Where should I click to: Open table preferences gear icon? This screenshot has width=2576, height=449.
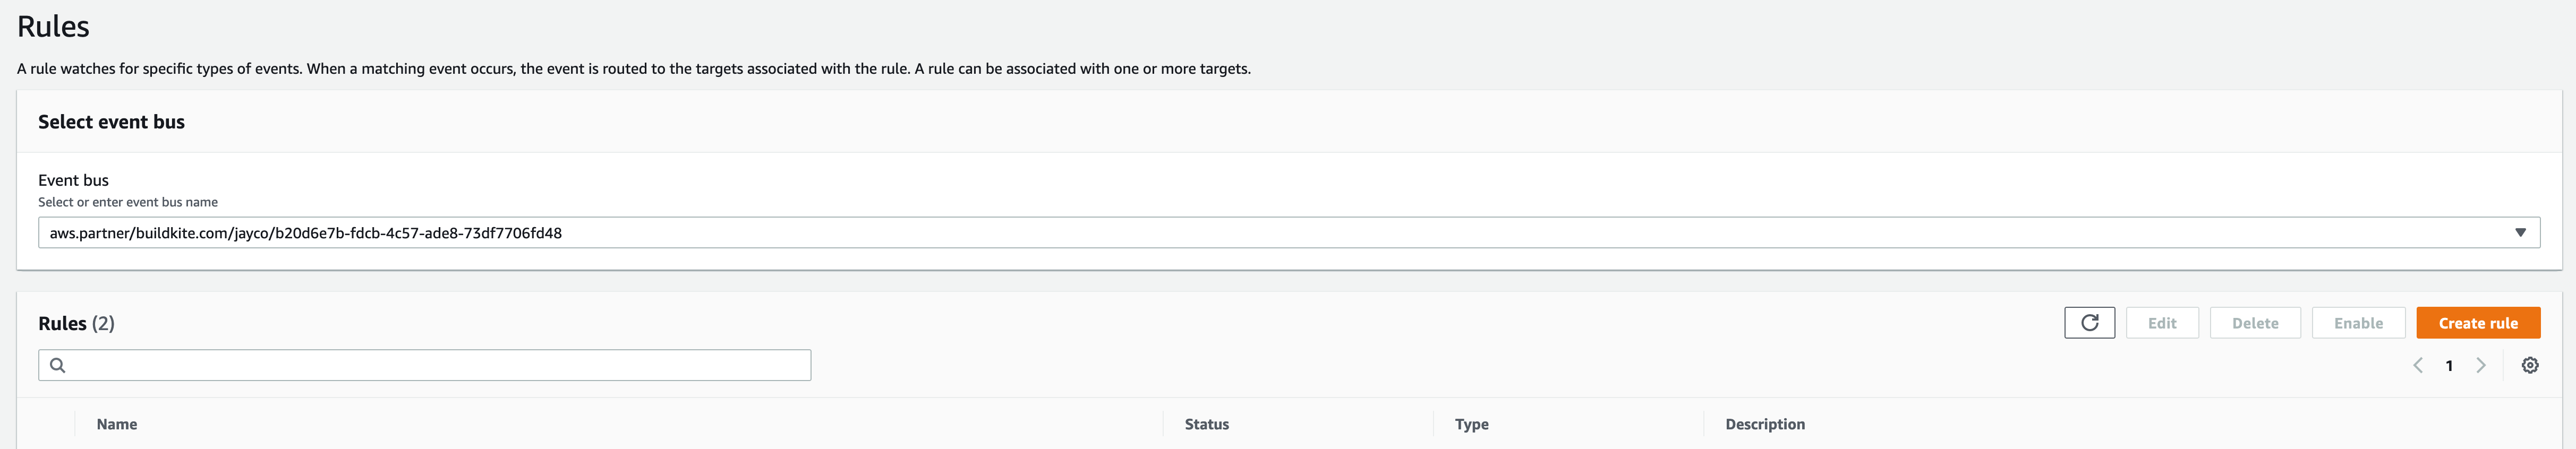(x=2529, y=366)
